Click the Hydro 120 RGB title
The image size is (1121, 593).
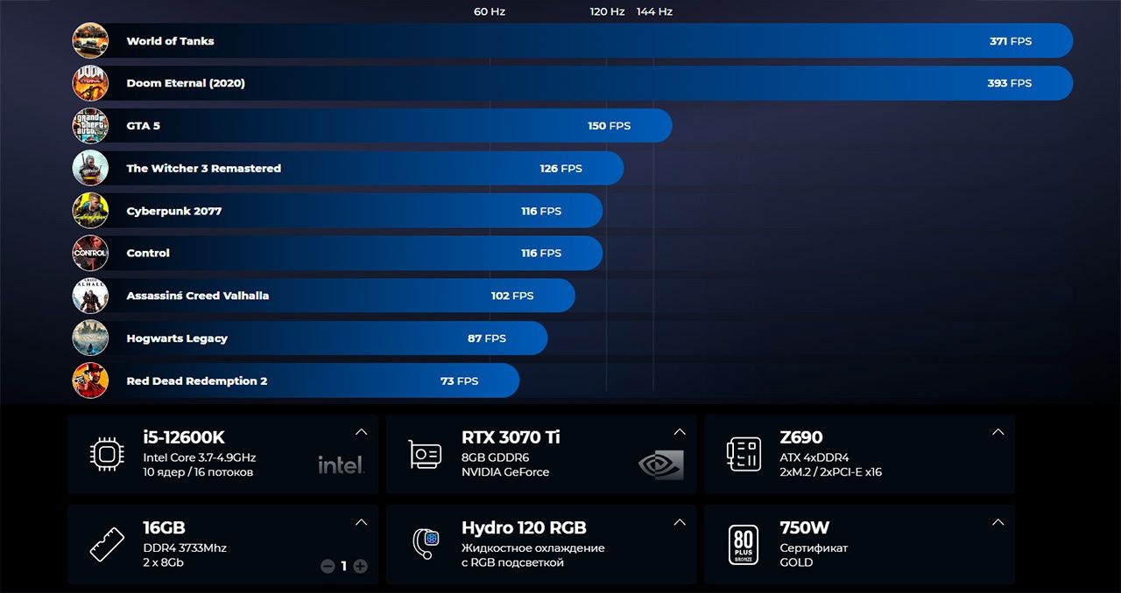(x=524, y=527)
